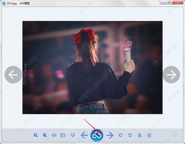Click the zoom out magnifier icon

click(45, 135)
